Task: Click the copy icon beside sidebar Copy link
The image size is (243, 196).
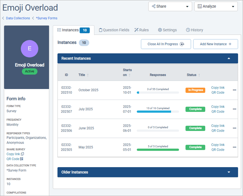Action: tap(23, 154)
